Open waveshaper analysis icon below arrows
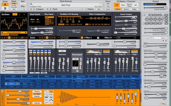Image resolution: width=171 pixels, height=106 pixels. (x=77, y=71)
